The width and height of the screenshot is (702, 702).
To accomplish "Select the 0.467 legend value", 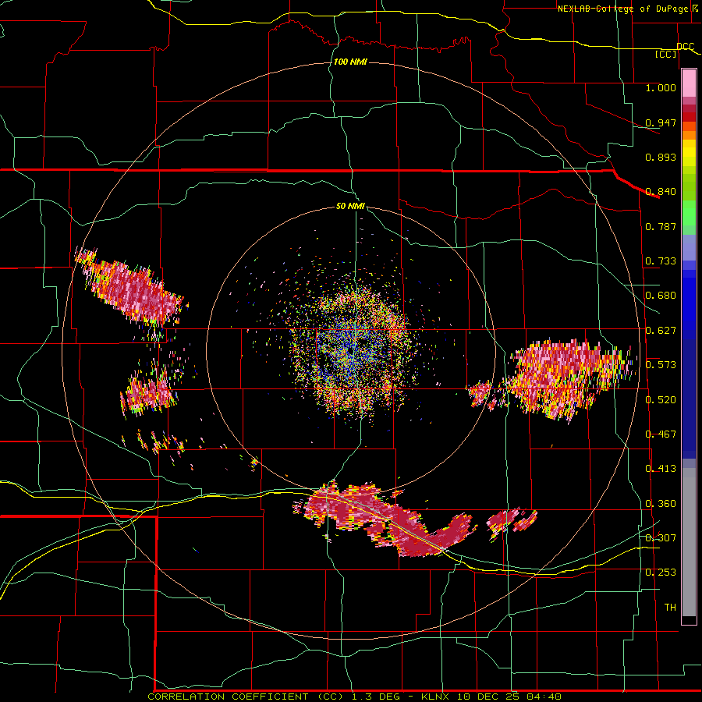I will pyautogui.click(x=661, y=434).
